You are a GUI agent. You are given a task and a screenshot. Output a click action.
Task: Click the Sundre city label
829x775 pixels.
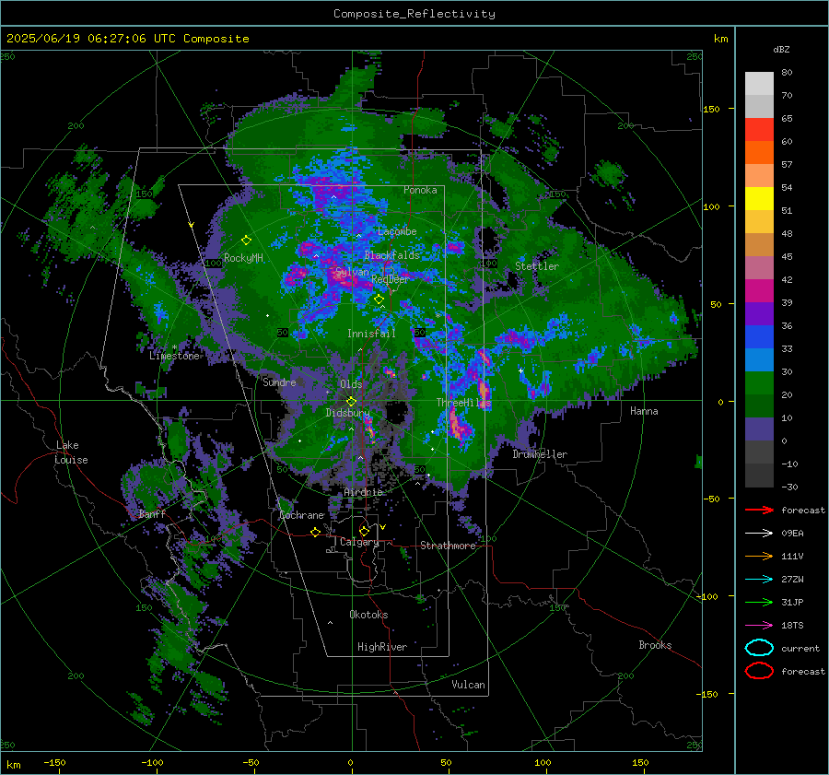pyautogui.click(x=279, y=382)
